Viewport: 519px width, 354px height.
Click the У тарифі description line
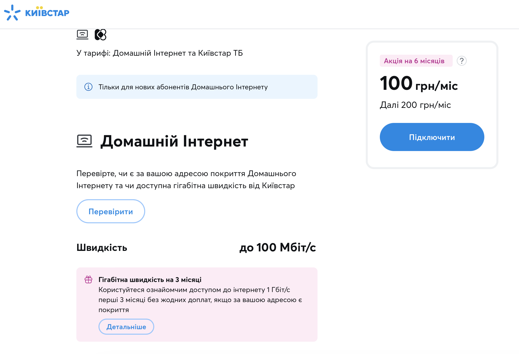(x=160, y=53)
